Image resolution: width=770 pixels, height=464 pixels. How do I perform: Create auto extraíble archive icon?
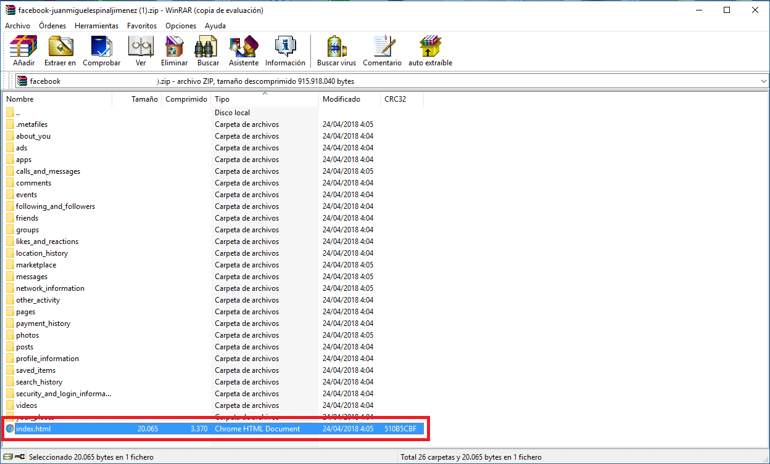click(x=430, y=46)
